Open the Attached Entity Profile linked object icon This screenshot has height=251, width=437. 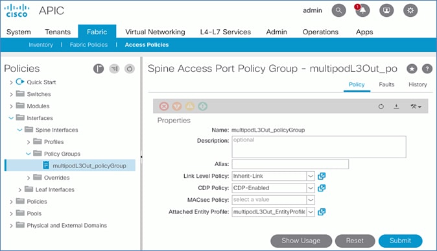coord(322,212)
